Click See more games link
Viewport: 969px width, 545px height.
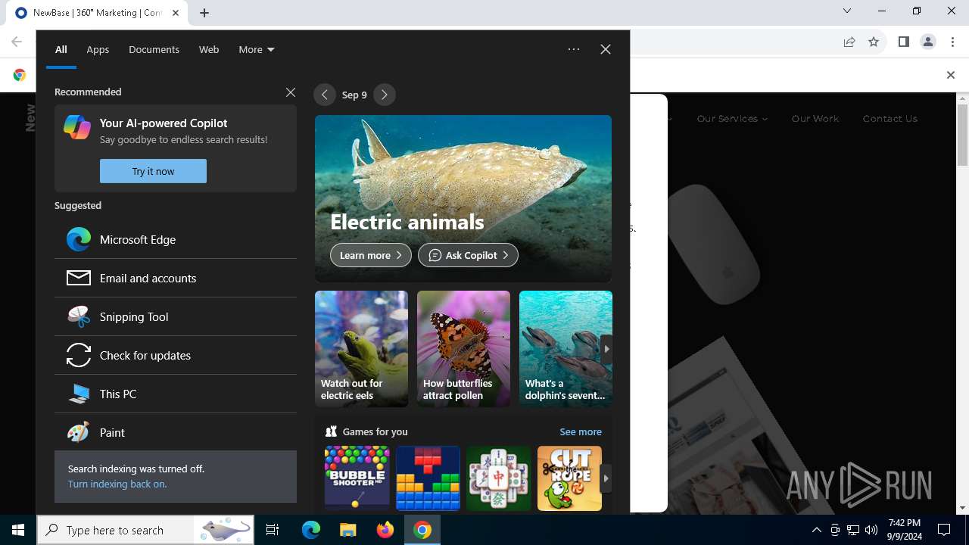(581, 431)
